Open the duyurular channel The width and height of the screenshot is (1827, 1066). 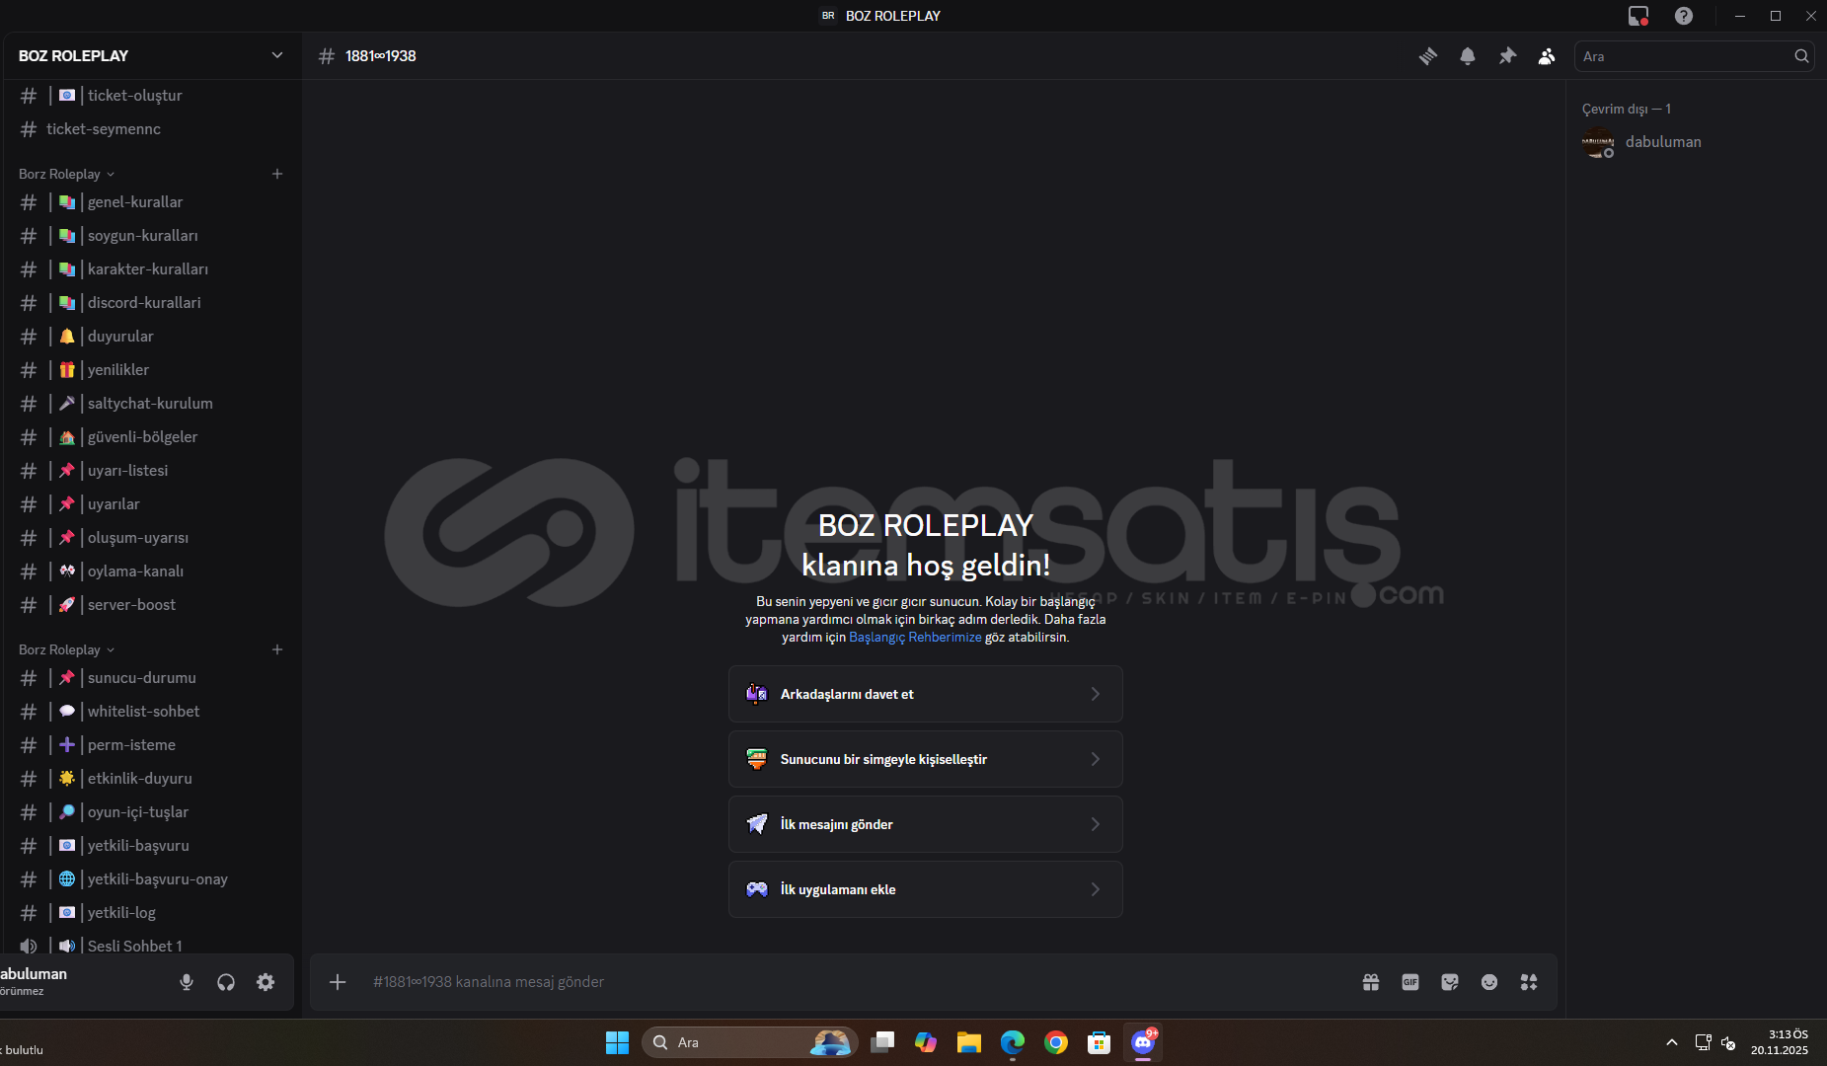pos(150,337)
